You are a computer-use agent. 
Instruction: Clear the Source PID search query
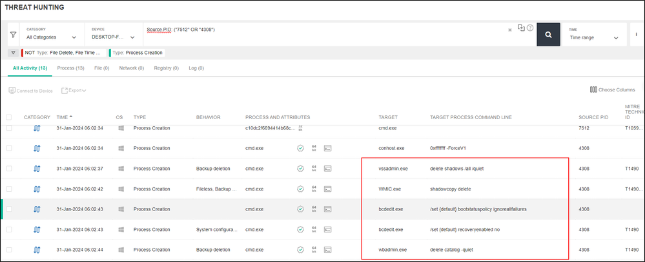pyautogui.click(x=510, y=30)
